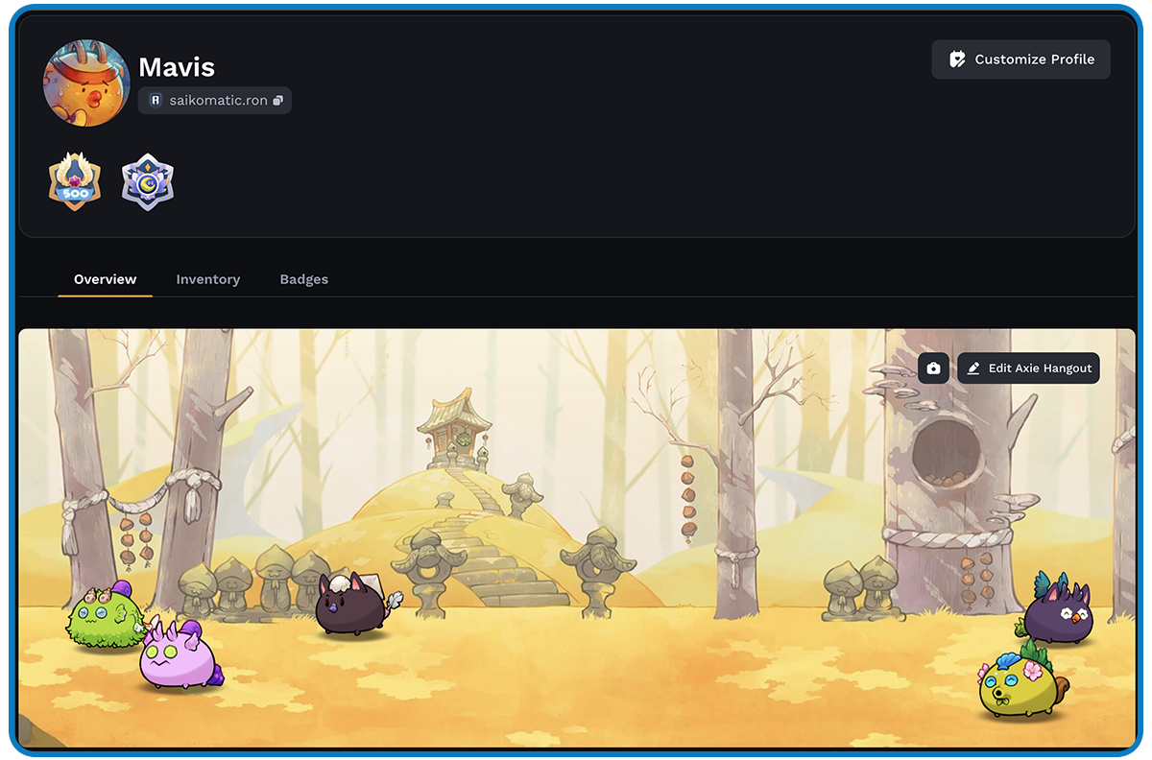Open the Customize Profile button
This screenshot has width=1152, height=760.
pyautogui.click(x=1020, y=59)
